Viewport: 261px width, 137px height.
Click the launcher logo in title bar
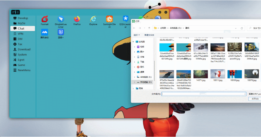[x=15, y=12]
